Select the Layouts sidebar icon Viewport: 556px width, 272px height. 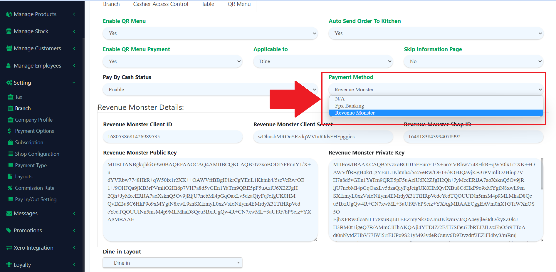click(10, 176)
